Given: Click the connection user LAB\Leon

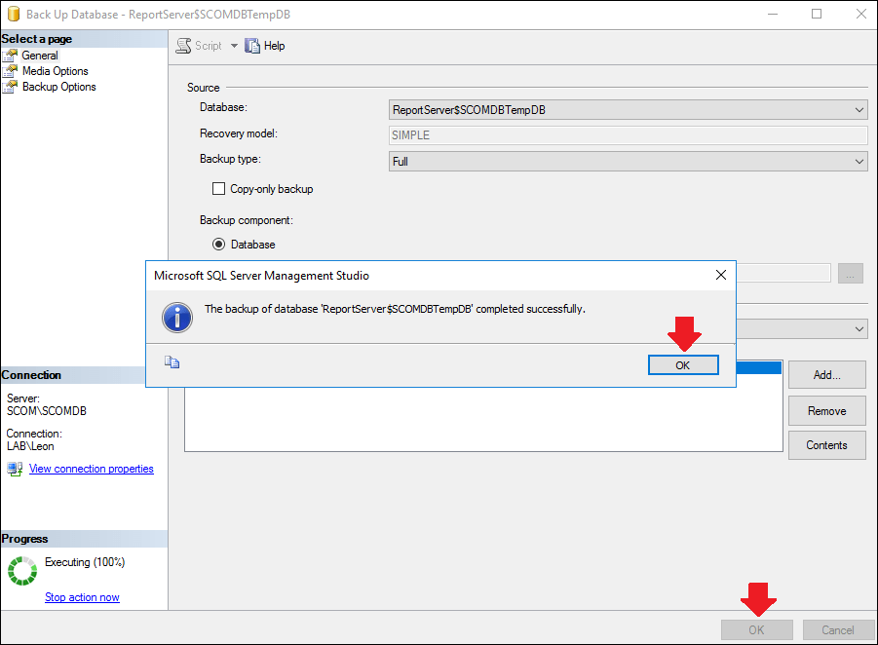Looking at the screenshot, I should point(30,446).
